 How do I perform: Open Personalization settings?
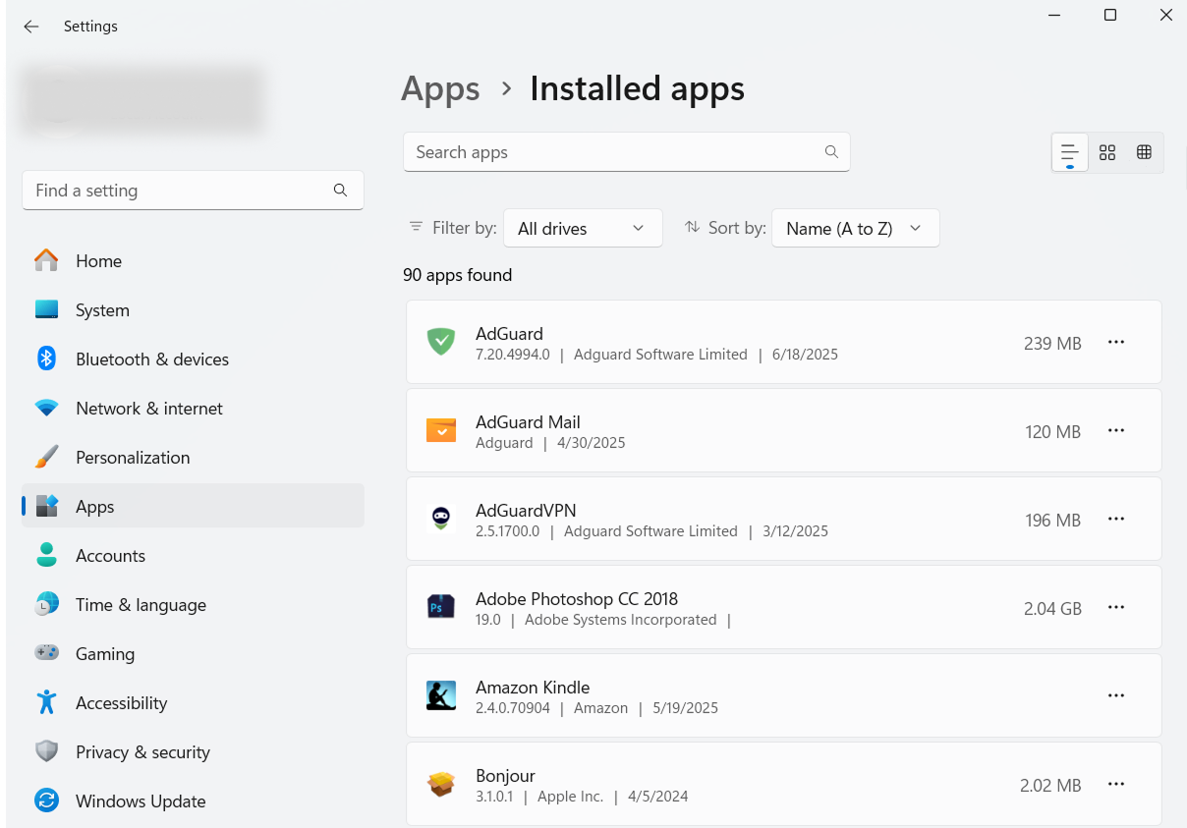133,458
